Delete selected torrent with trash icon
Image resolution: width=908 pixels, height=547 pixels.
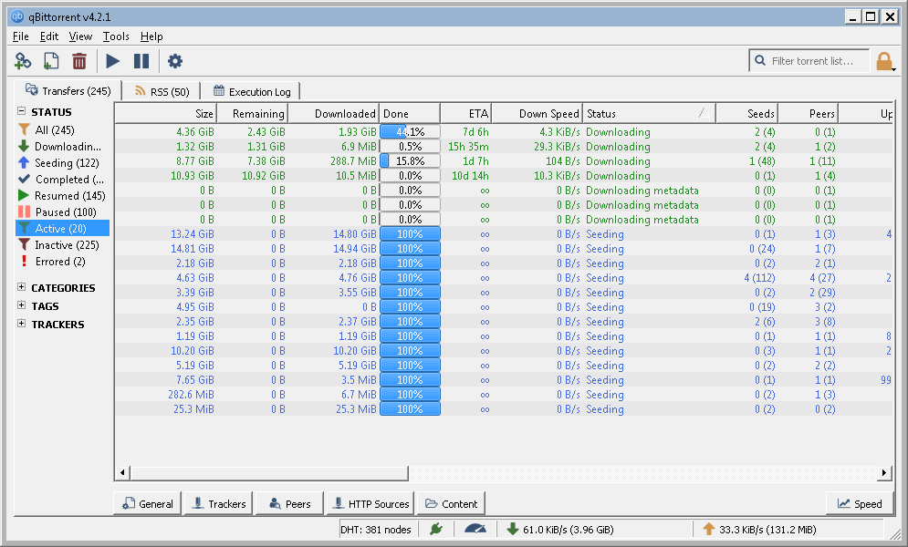point(79,61)
